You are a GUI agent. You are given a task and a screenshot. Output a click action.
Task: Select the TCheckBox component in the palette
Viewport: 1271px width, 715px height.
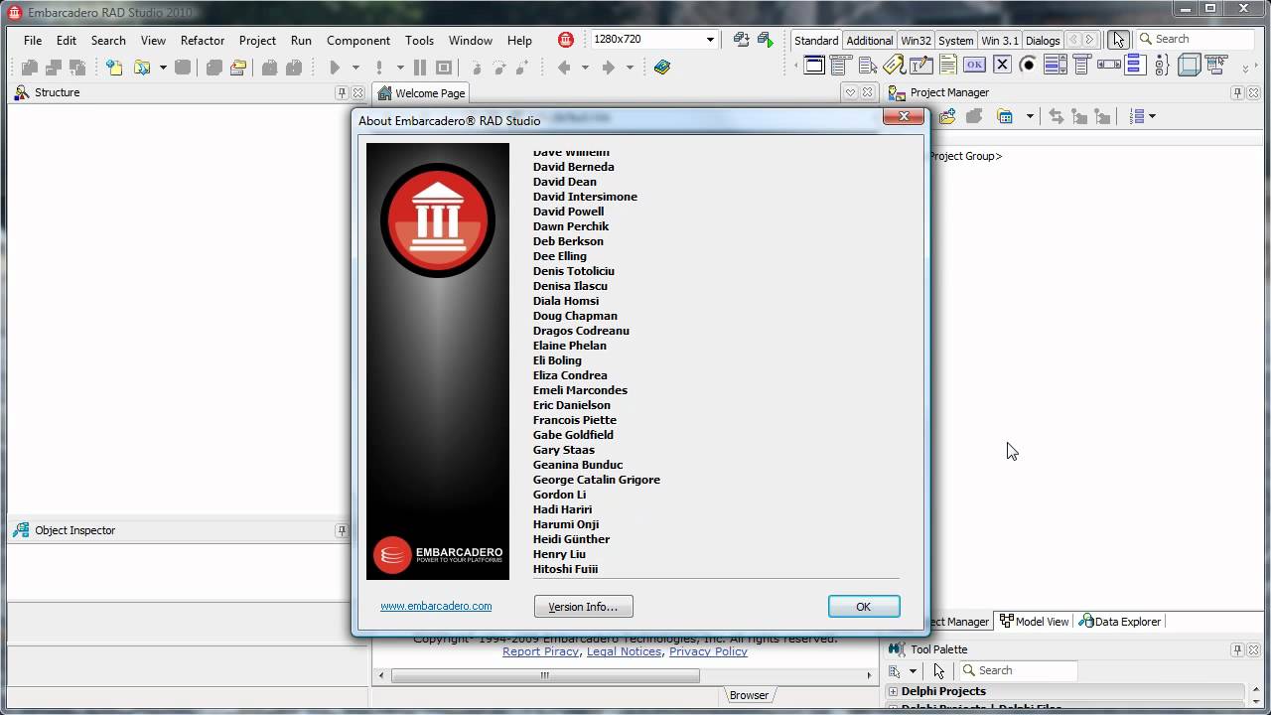1001,66
